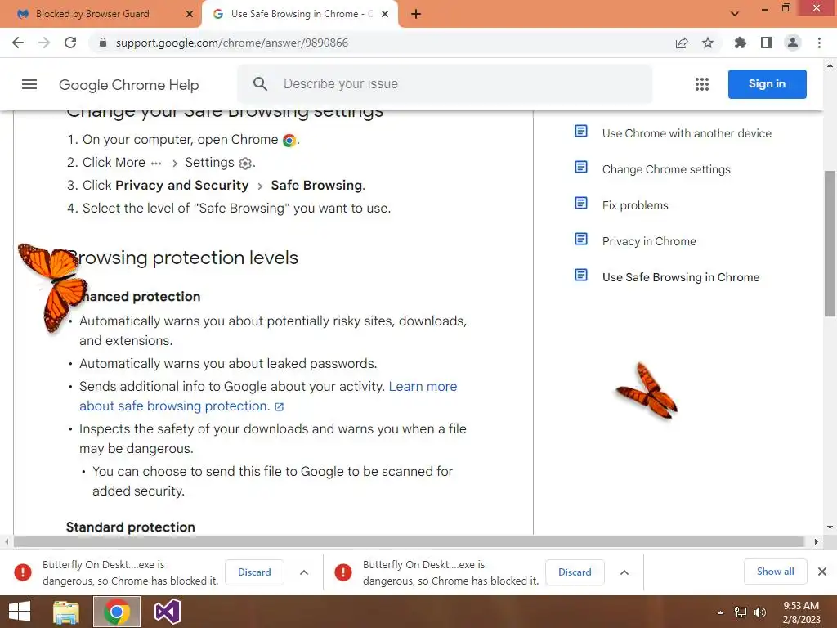Expand options for first blocked download
Viewport: 837px width, 628px height.
(x=304, y=572)
